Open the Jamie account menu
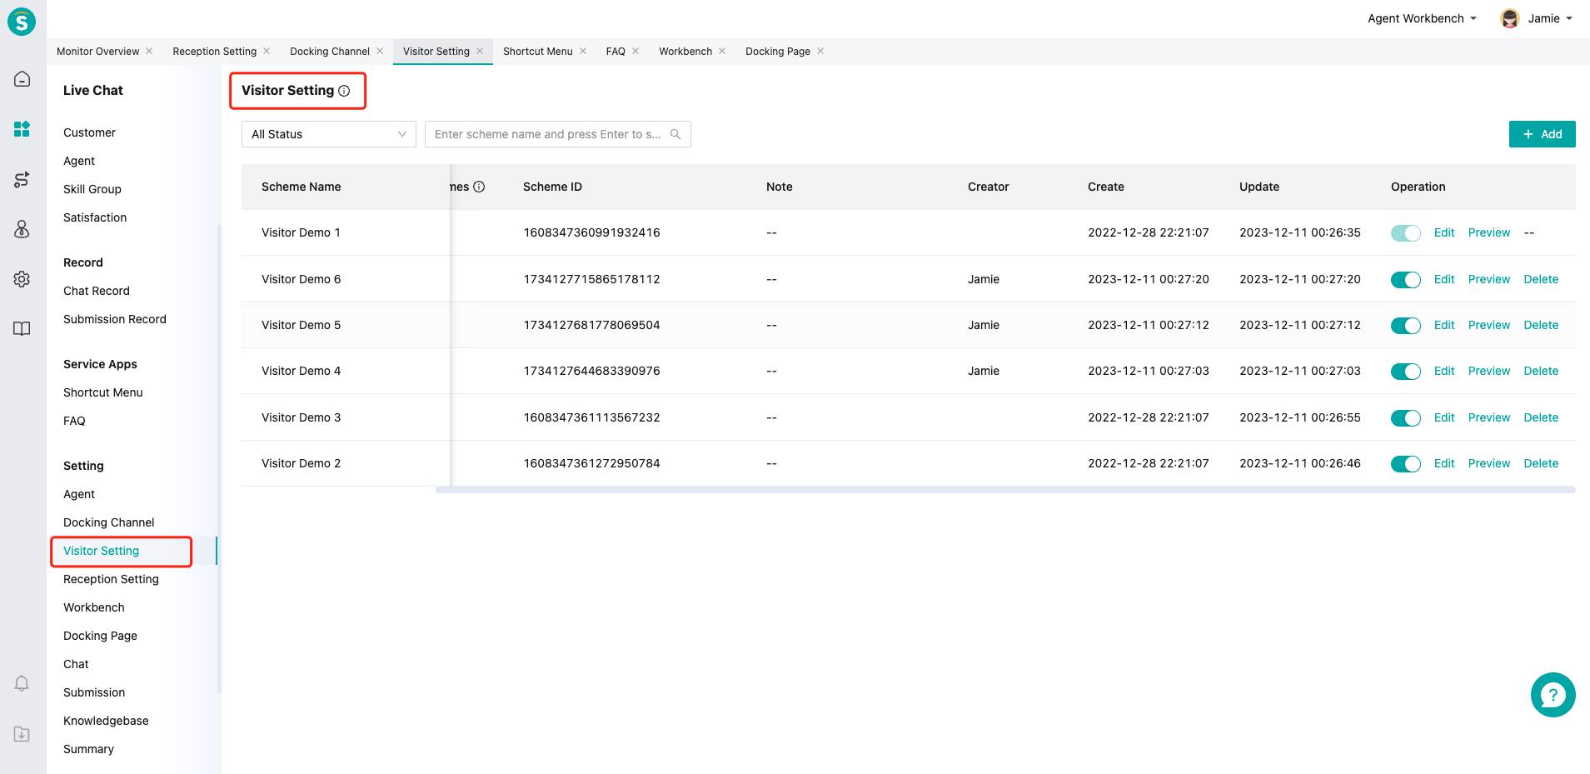This screenshot has height=774, width=1590. [x=1550, y=18]
